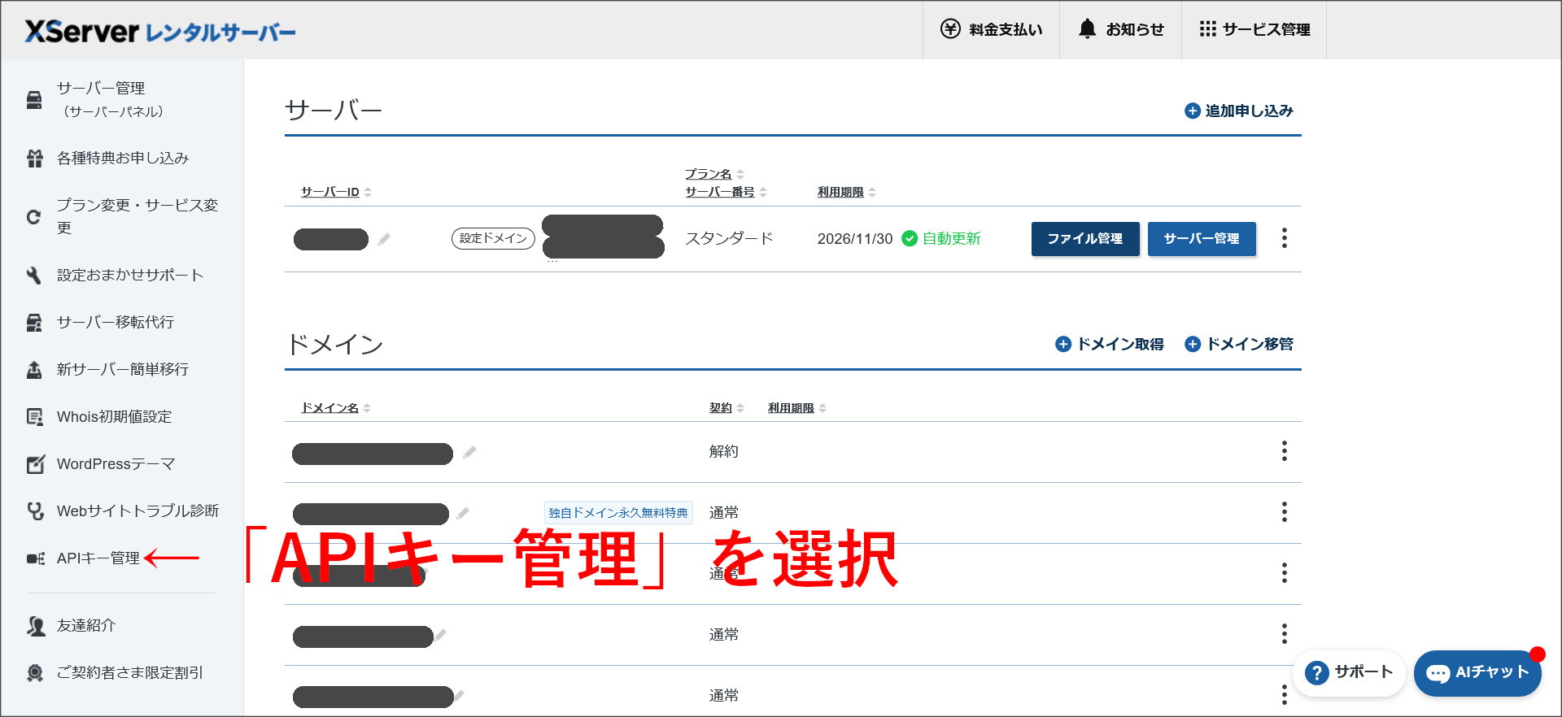Open Whois初期値設定 link
This screenshot has width=1562, height=717.
pyautogui.click(x=115, y=416)
